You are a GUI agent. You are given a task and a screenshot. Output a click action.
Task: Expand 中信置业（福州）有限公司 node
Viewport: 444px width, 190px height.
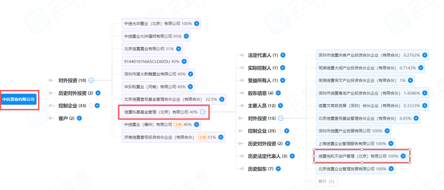[x=196, y=124]
